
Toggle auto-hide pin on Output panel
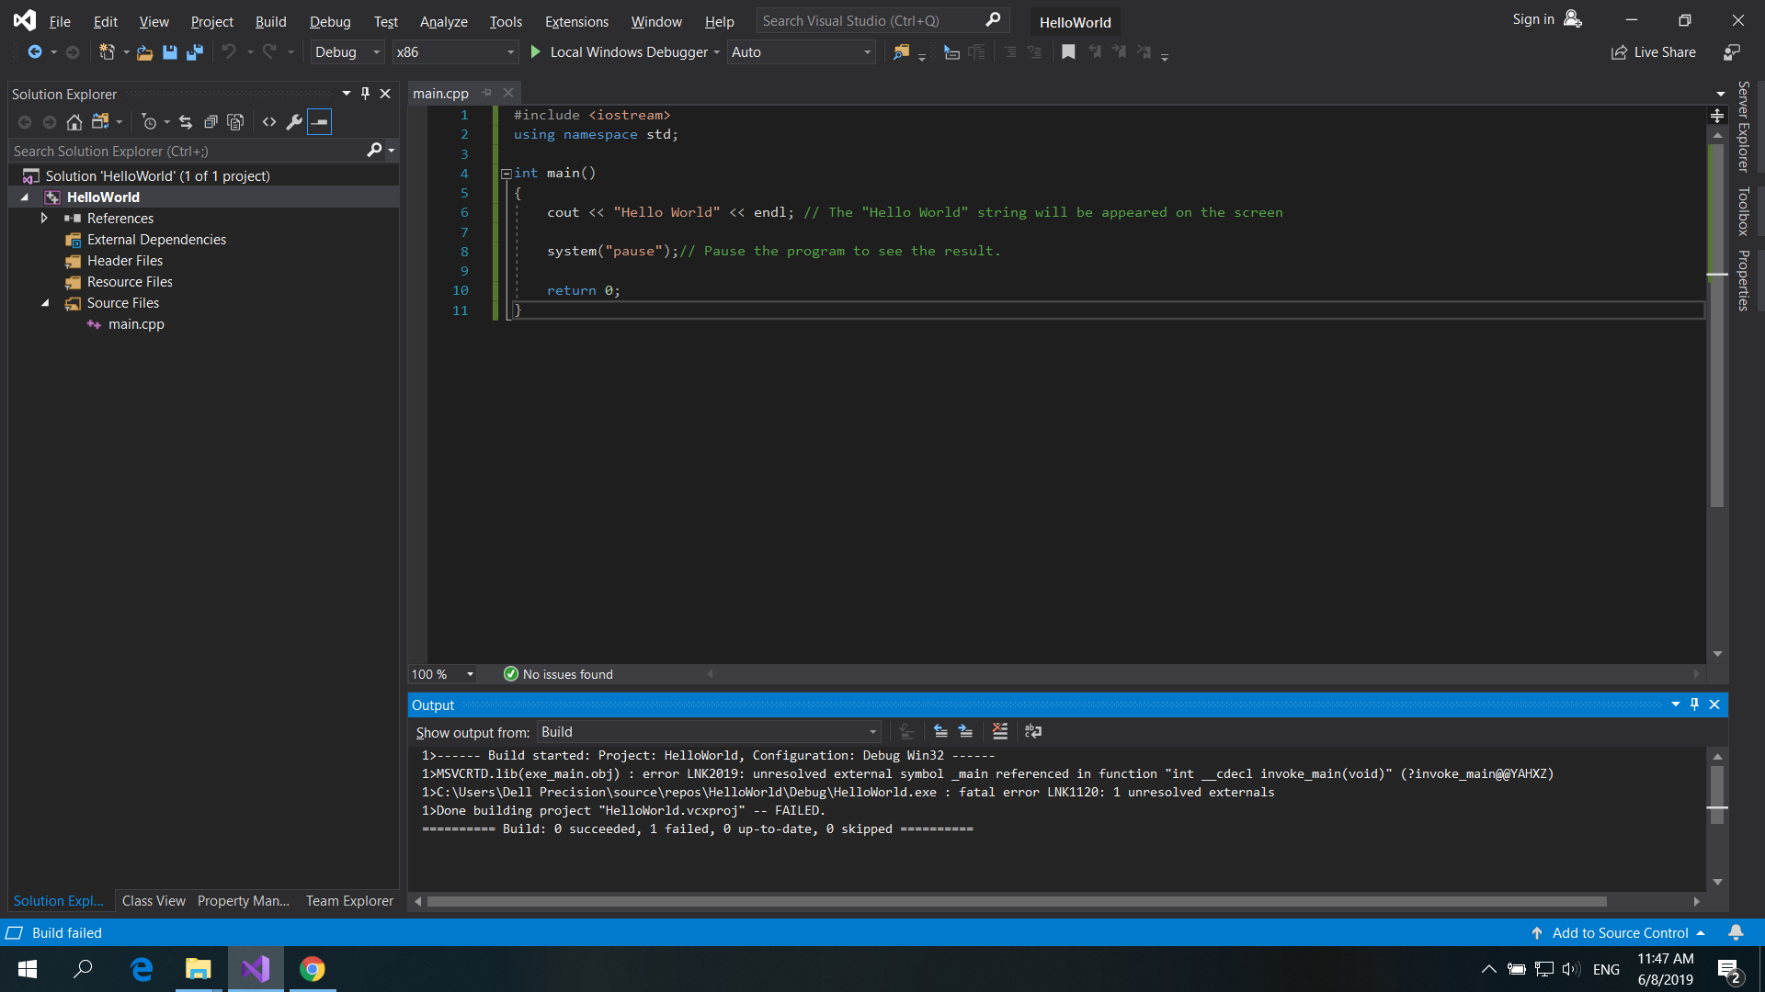1694,705
